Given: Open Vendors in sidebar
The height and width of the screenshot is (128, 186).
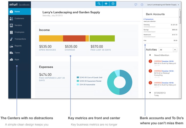Looking at the screenshot, I should click(20, 25).
